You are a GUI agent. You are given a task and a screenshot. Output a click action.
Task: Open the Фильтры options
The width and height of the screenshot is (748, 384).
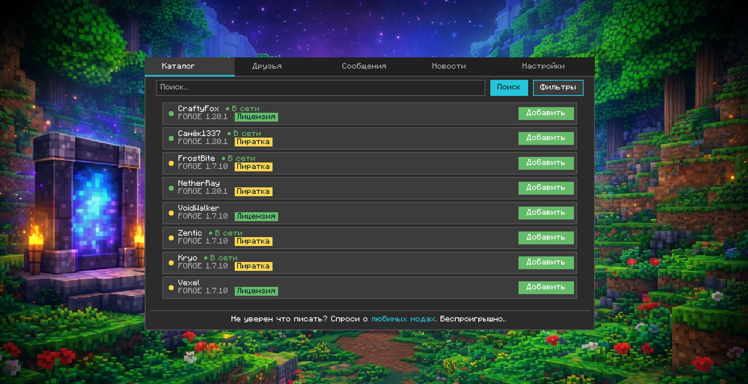[x=558, y=87]
